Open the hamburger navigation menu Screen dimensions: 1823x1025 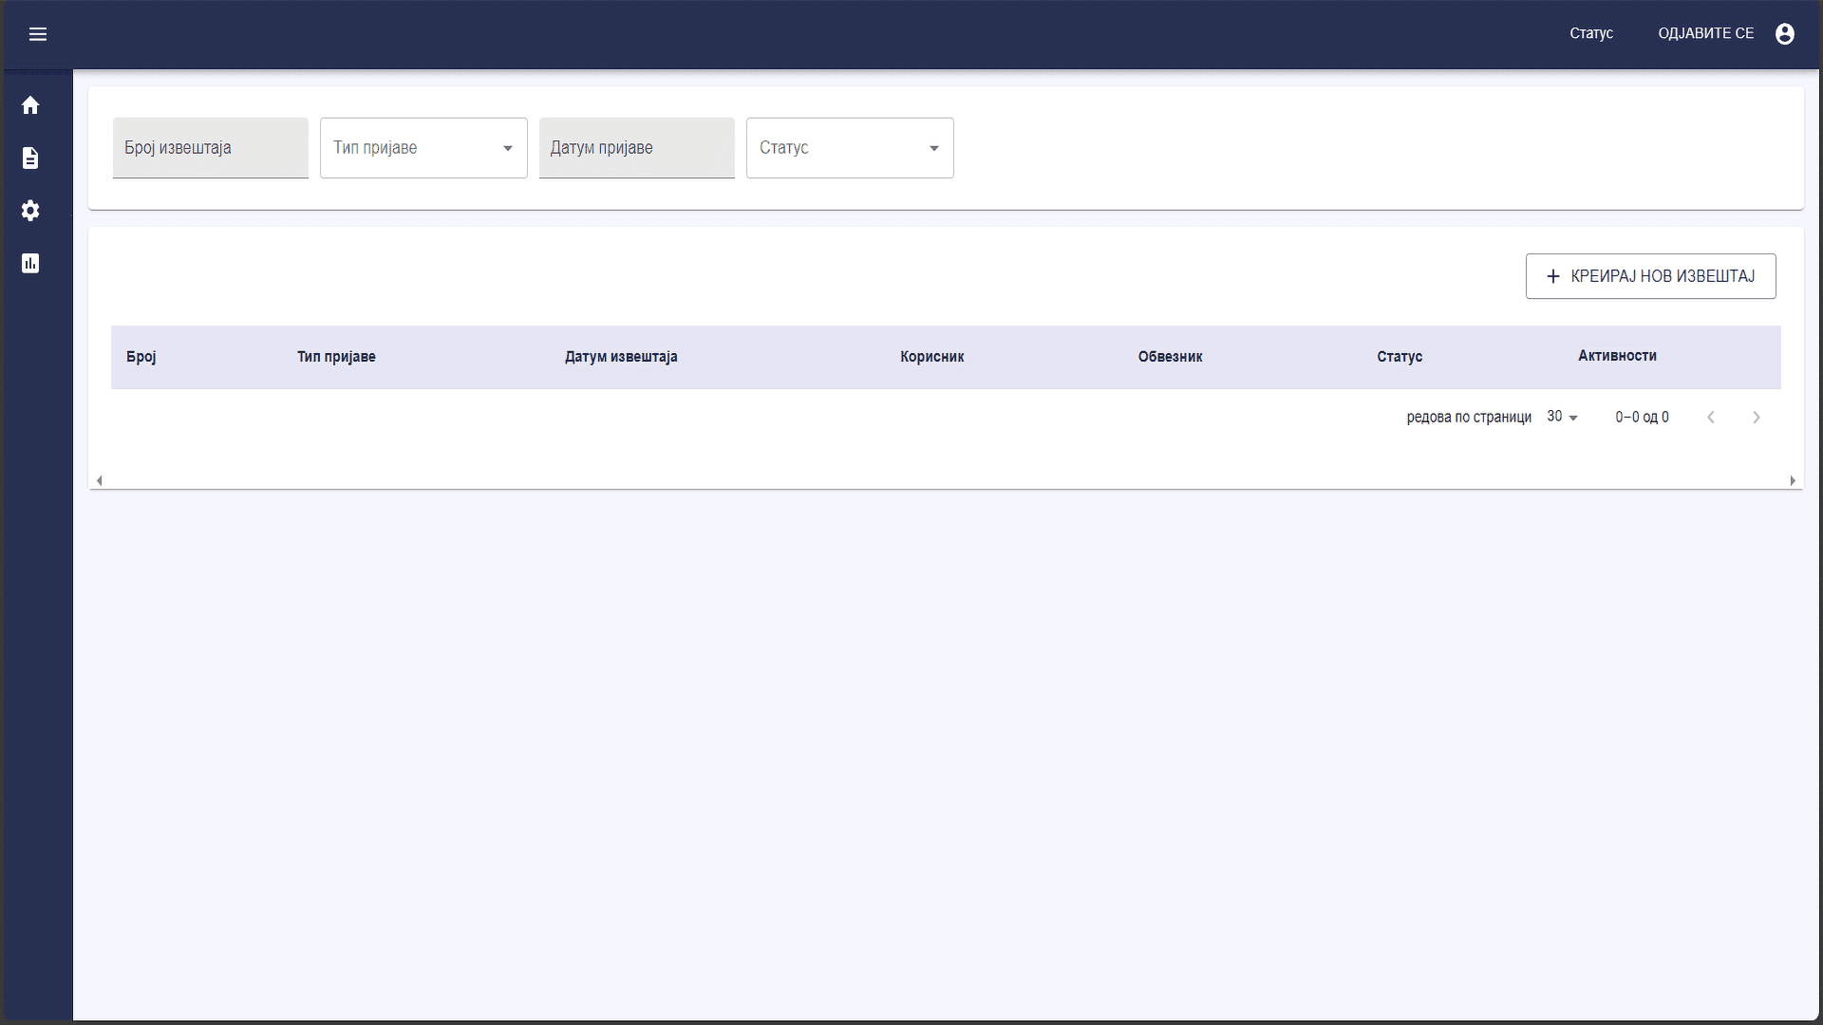coord(38,34)
